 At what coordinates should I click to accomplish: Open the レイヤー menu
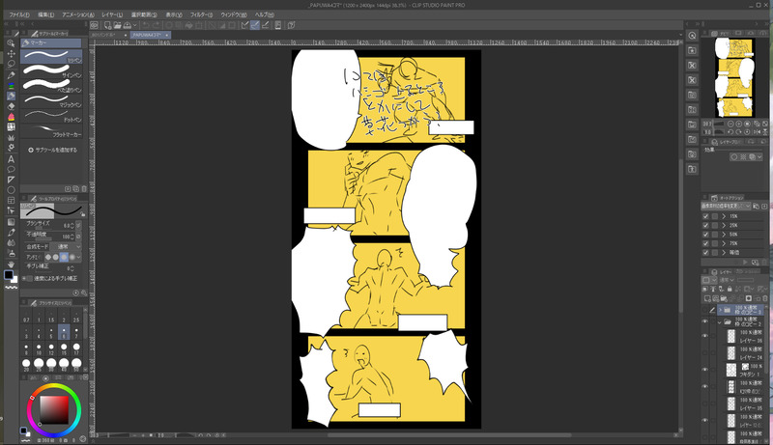pyautogui.click(x=112, y=14)
